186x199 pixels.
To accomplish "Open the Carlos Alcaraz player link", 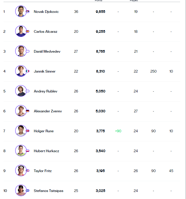I will point(45,32).
